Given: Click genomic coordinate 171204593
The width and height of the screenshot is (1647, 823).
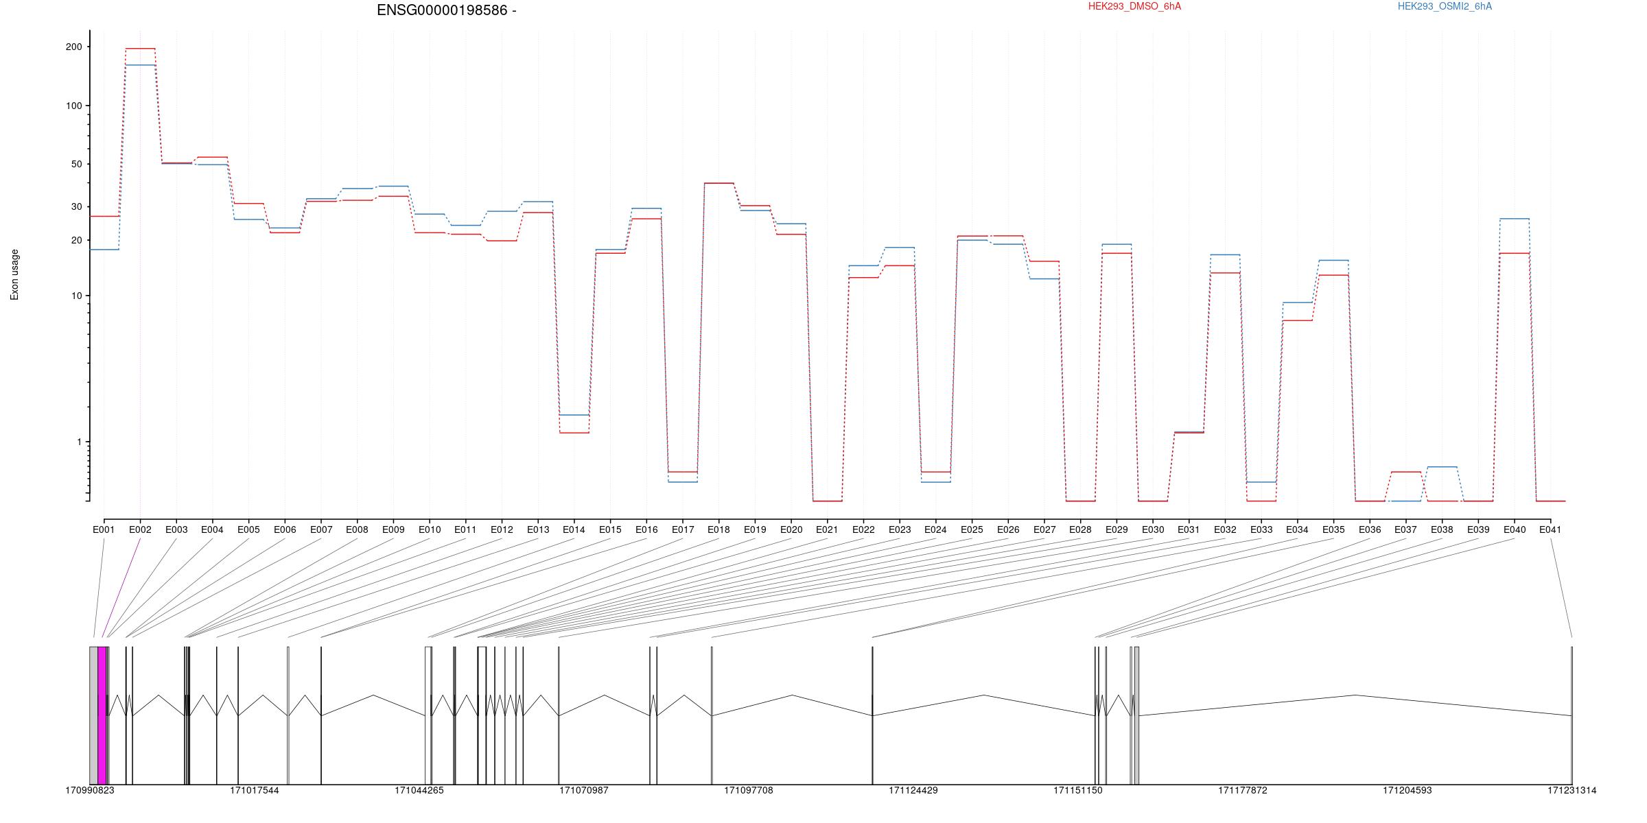Looking at the screenshot, I should [1407, 790].
